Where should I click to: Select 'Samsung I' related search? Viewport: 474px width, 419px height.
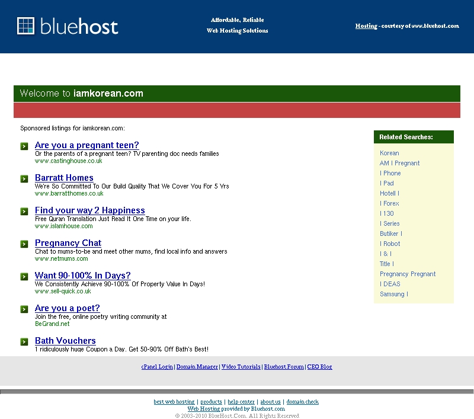pyautogui.click(x=394, y=294)
